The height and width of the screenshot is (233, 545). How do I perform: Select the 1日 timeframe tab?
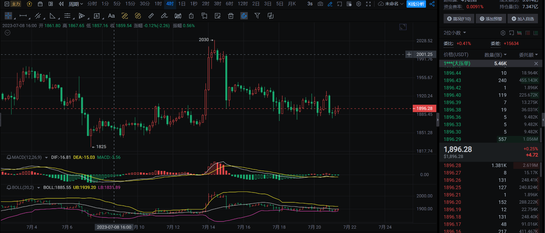(x=182, y=4)
